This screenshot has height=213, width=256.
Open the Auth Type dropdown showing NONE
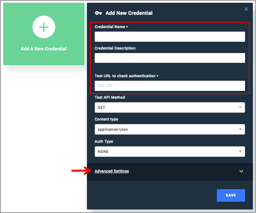(x=170, y=151)
